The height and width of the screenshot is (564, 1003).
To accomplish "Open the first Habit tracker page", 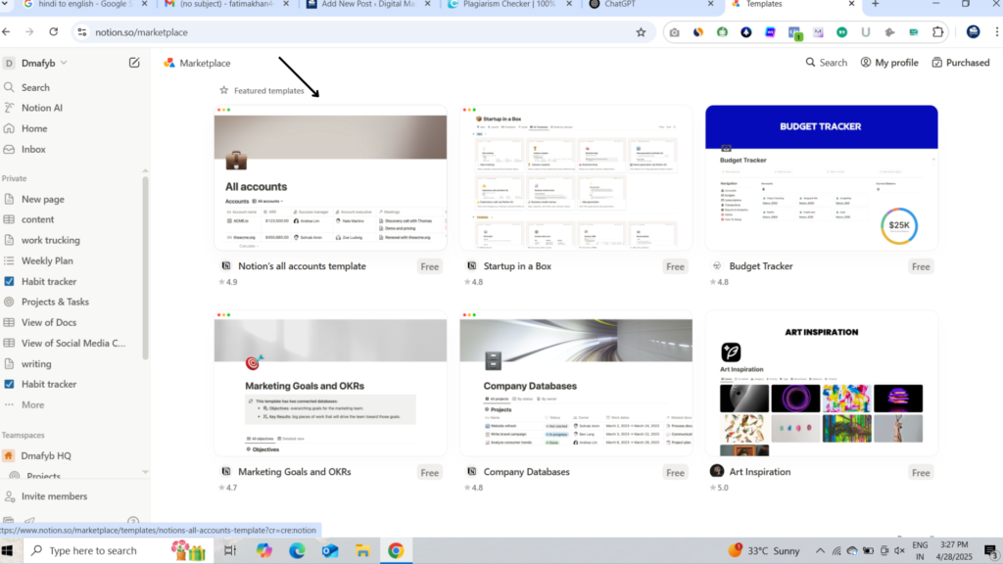I will click(49, 281).
